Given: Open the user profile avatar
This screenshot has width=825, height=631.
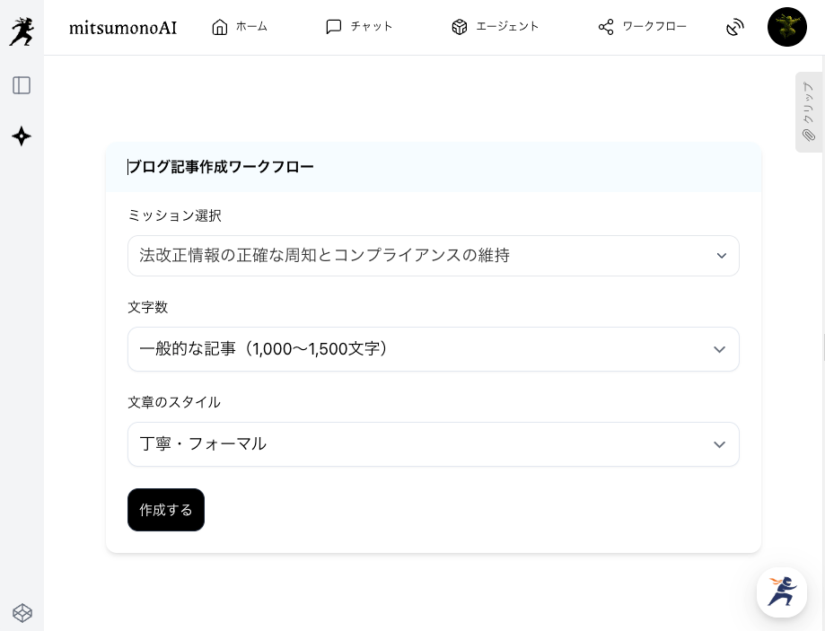Looking at the screenshot, I should pos(786,27).
